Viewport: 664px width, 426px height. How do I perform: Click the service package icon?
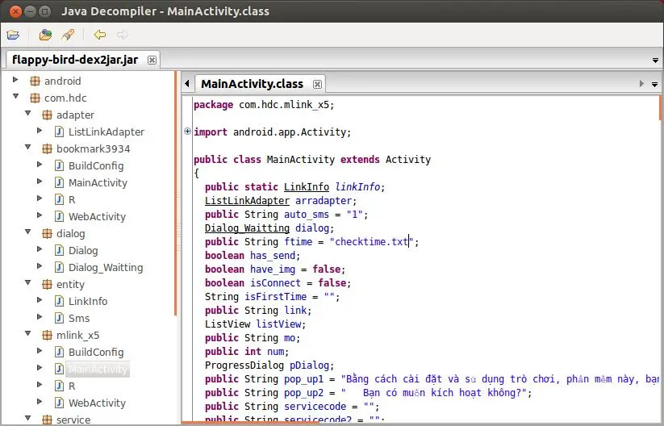click(x=47, y=420)
